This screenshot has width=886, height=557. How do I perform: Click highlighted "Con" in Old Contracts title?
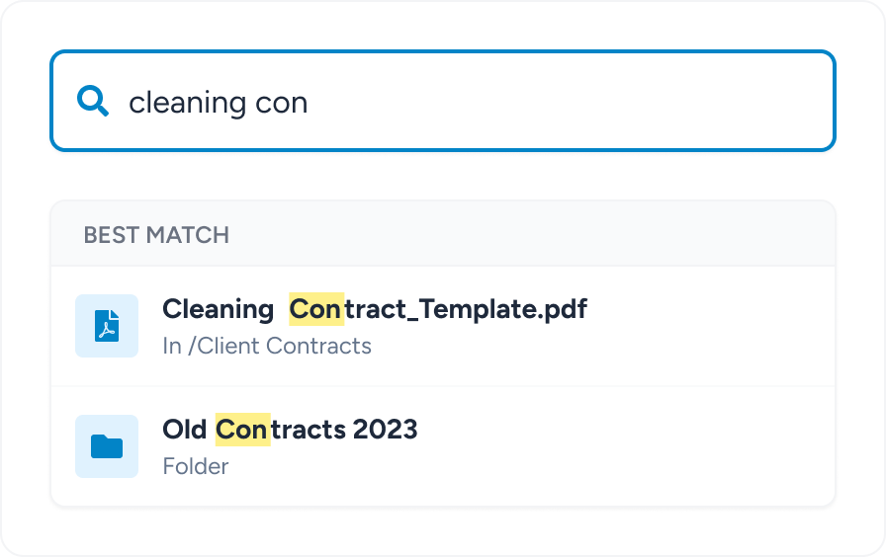[x=242, y=430]
